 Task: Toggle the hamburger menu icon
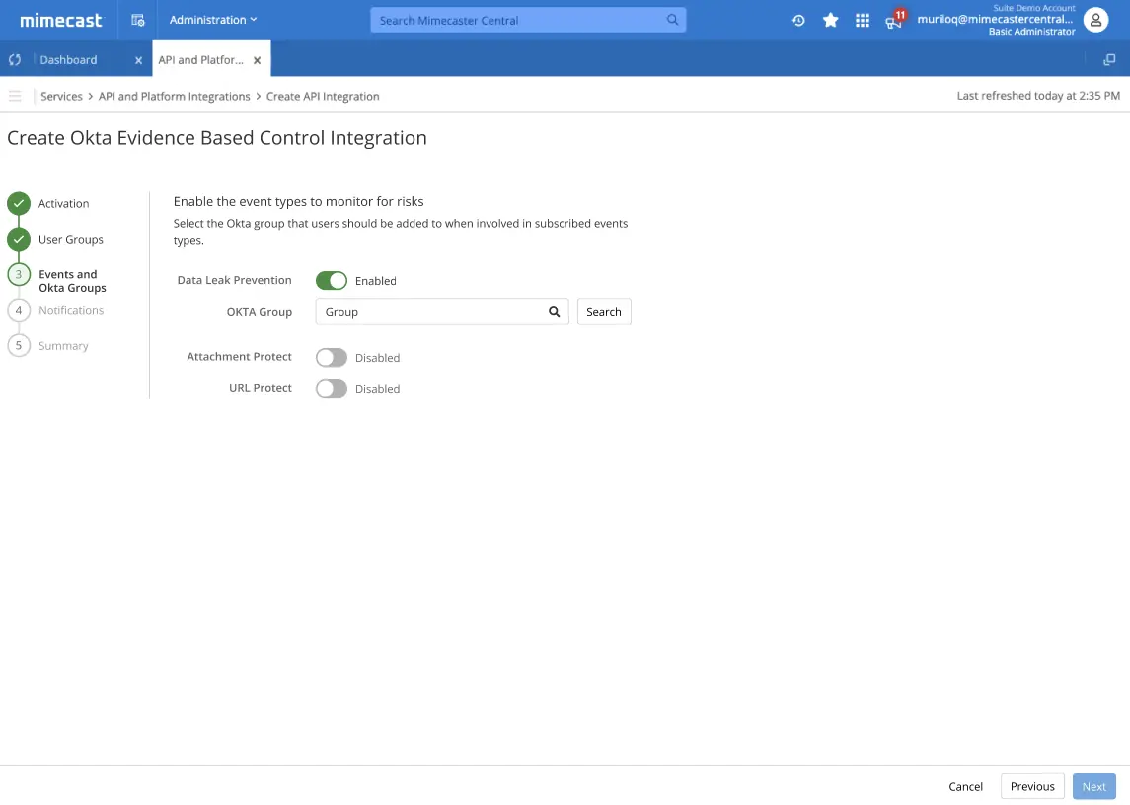click(15, 96)
